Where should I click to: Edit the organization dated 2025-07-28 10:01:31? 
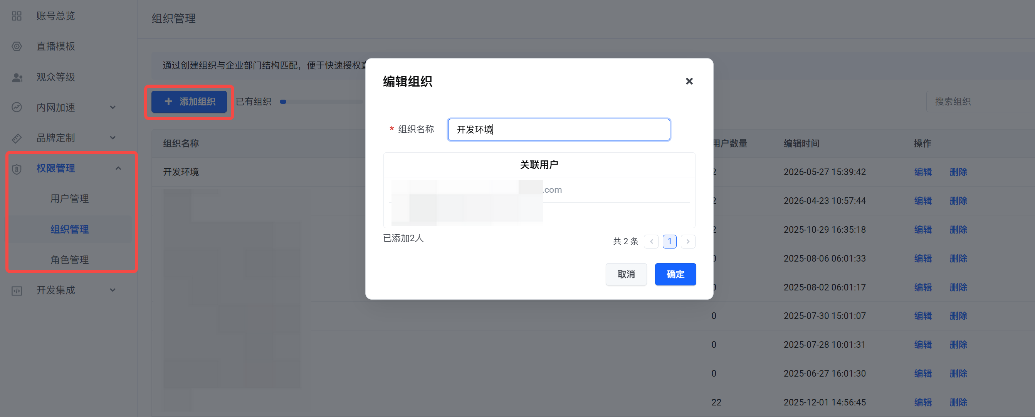point(923,345)
